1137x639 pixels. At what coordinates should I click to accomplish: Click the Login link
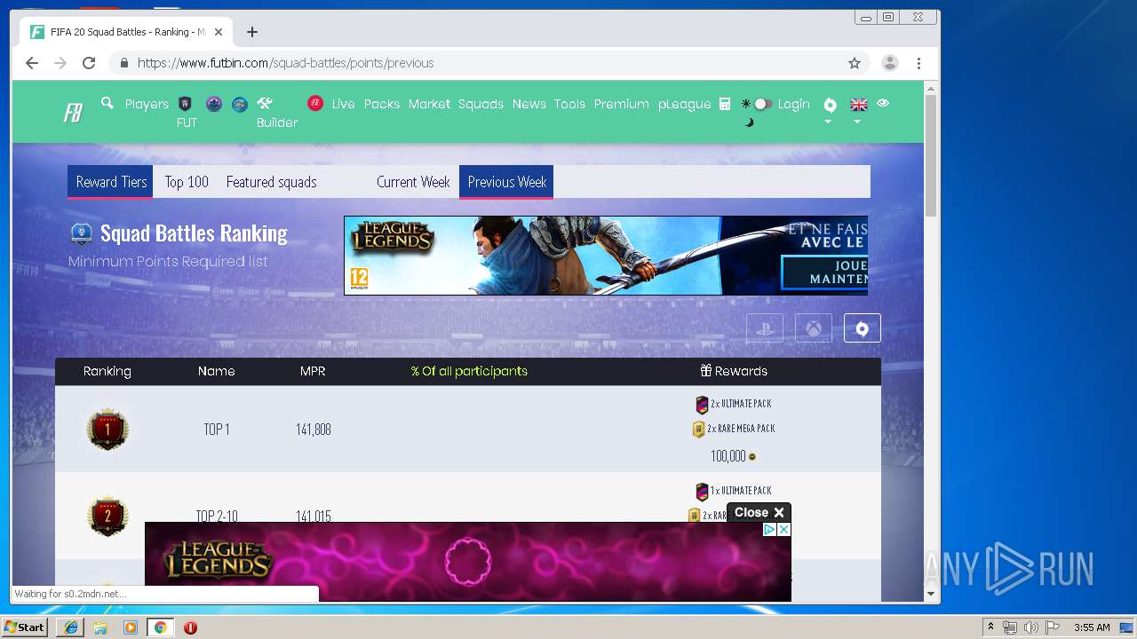coord(793,104)
